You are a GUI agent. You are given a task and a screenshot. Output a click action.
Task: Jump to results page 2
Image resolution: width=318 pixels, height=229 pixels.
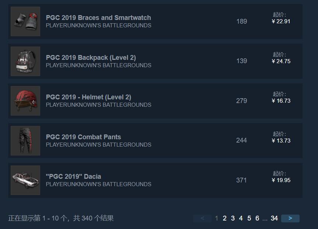coord(225,218)
